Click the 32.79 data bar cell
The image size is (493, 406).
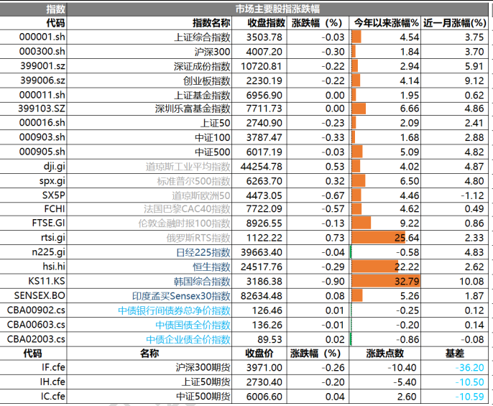click(385, 281)
